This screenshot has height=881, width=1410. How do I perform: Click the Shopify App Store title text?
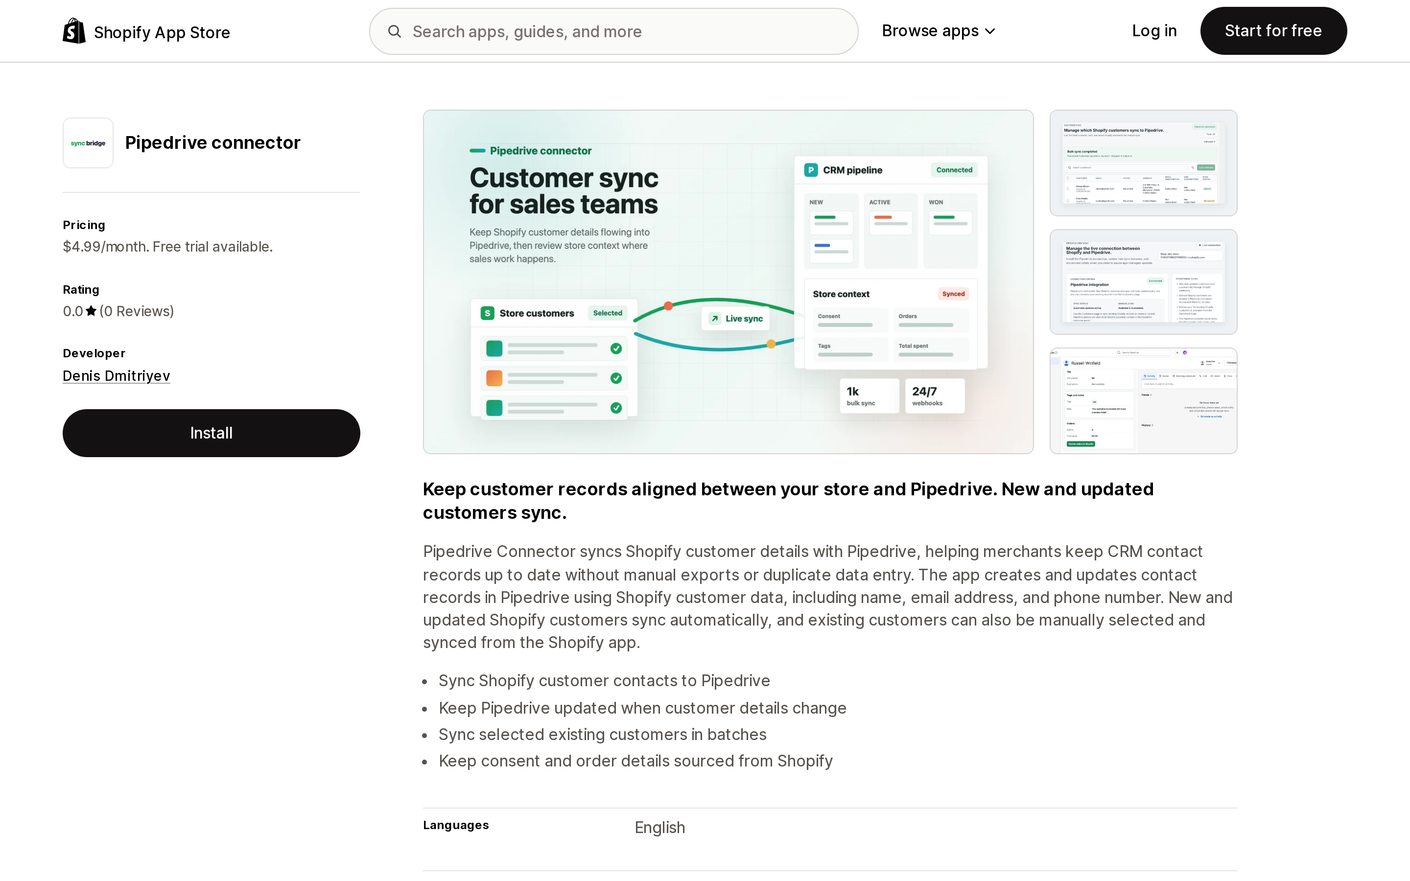point(162,33)
